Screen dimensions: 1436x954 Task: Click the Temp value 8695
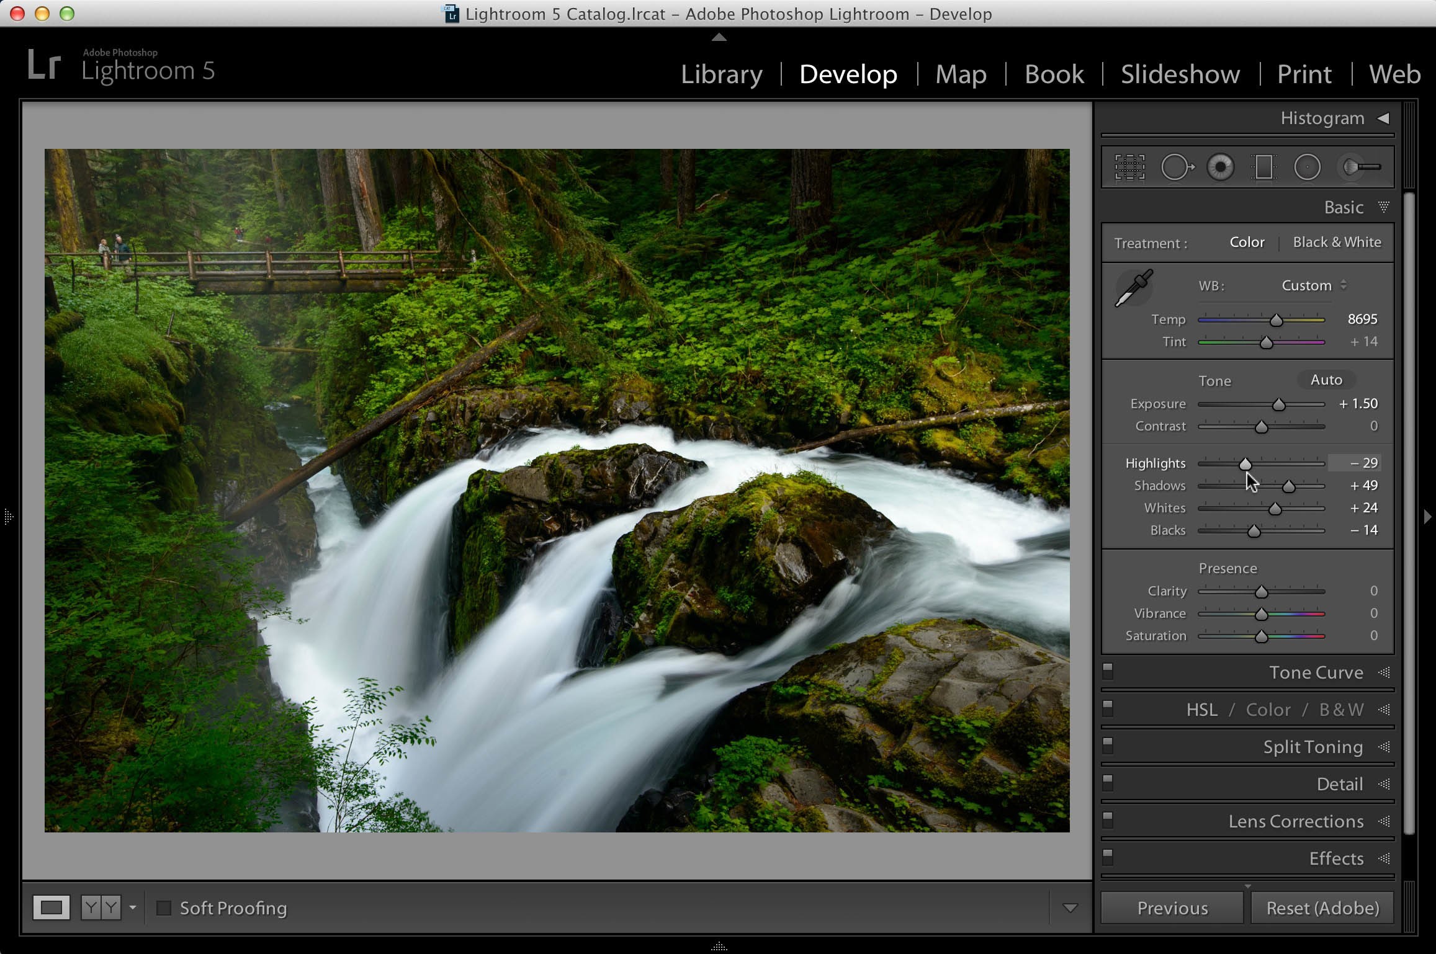(1362, 319)
